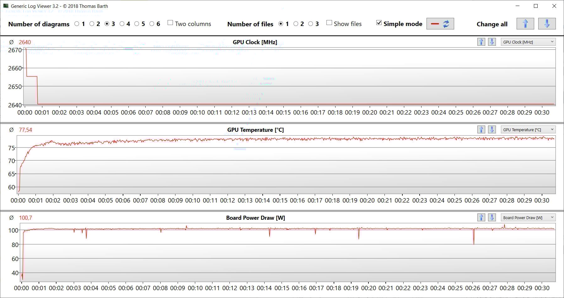564x298 pixels.
Task: Click the Board Power Draw [W] chart title
Action: (x=255, y=218)
